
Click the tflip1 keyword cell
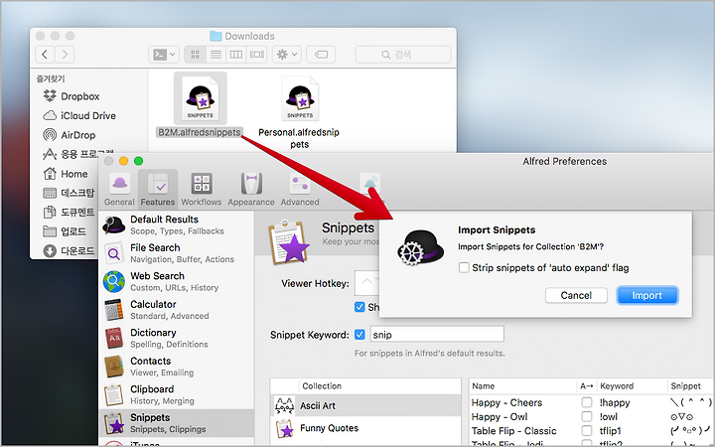point(610,430)
